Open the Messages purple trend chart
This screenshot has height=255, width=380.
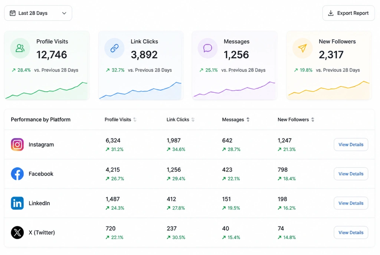(235, 90)
